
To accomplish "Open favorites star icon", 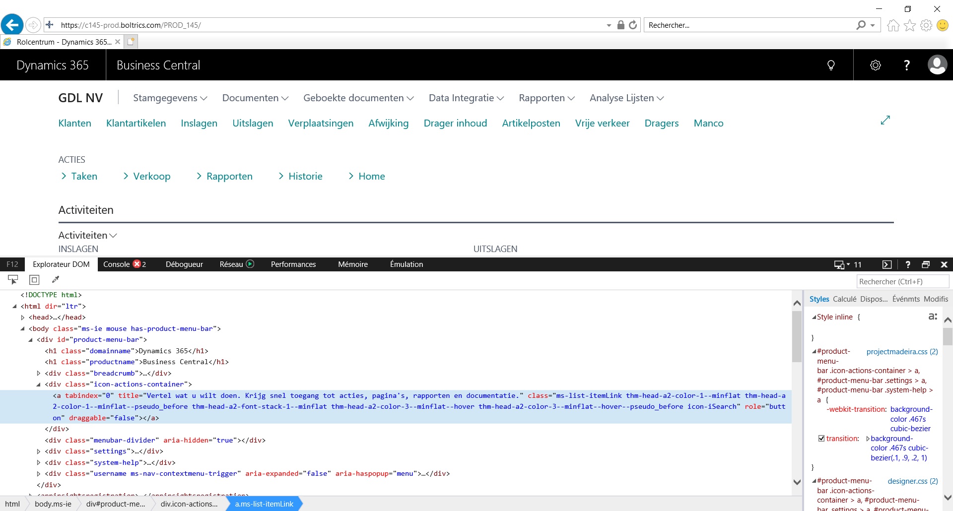I will tap(909, 25).
